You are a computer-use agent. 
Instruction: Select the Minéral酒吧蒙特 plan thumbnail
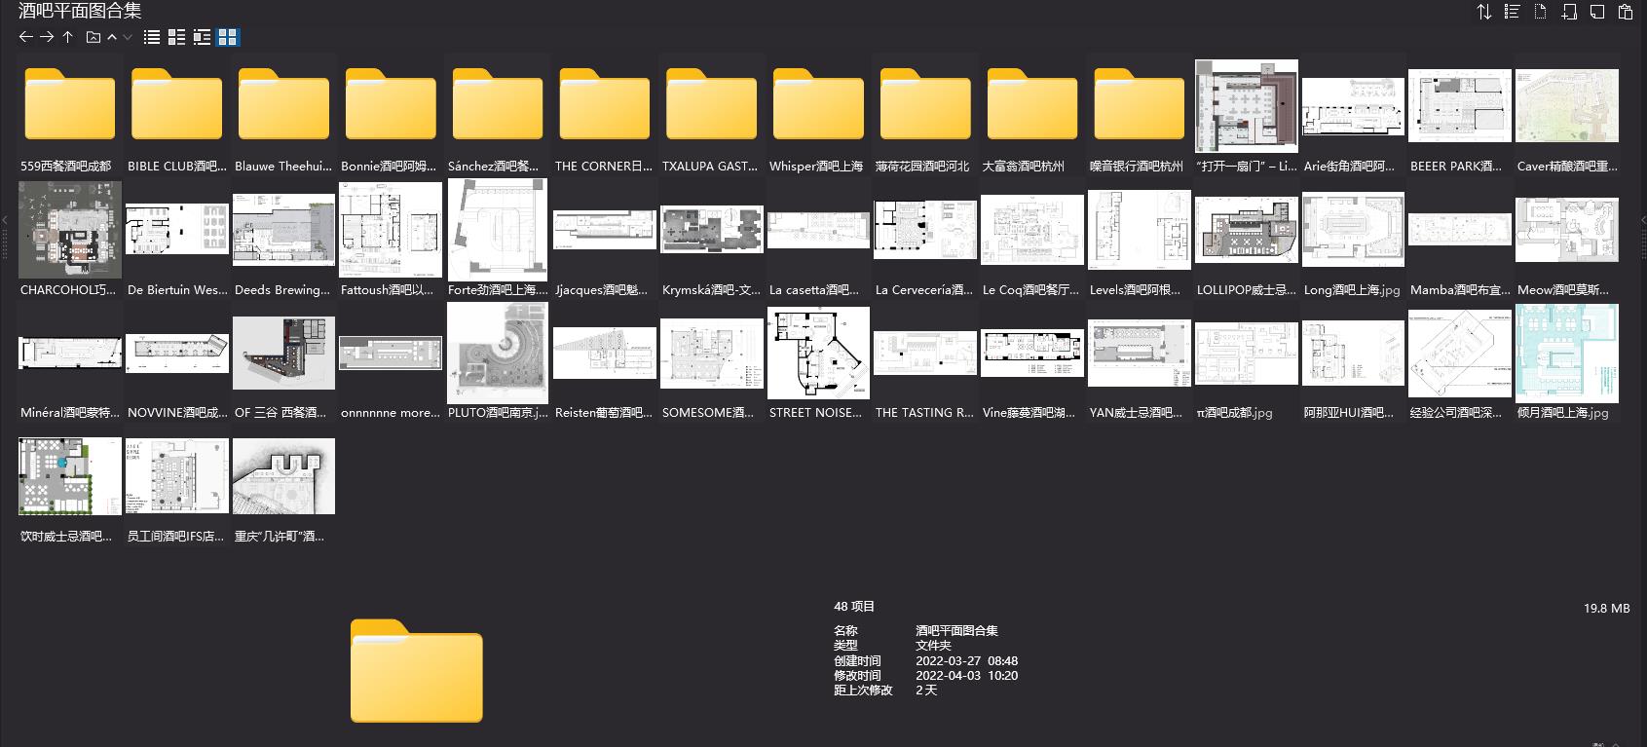coord(69,353)
